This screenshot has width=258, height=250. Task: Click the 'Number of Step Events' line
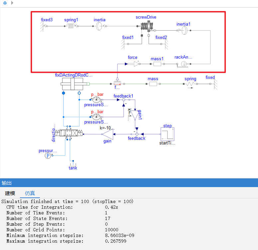pyautogui.click(x=57, y=224)
